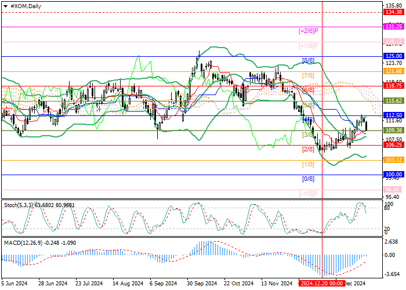Click the chart triangle icon beside #XOM

(5, 6)
